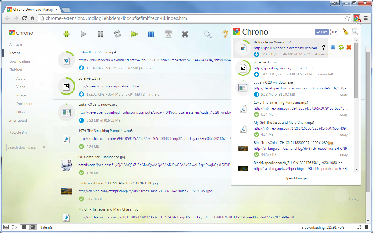
Task: Open search with the magnifier in the popup
Action: point(355,32)
